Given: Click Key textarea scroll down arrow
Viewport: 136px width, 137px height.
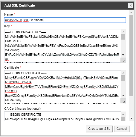Looking at the screenshot, I should pos(123,55).
